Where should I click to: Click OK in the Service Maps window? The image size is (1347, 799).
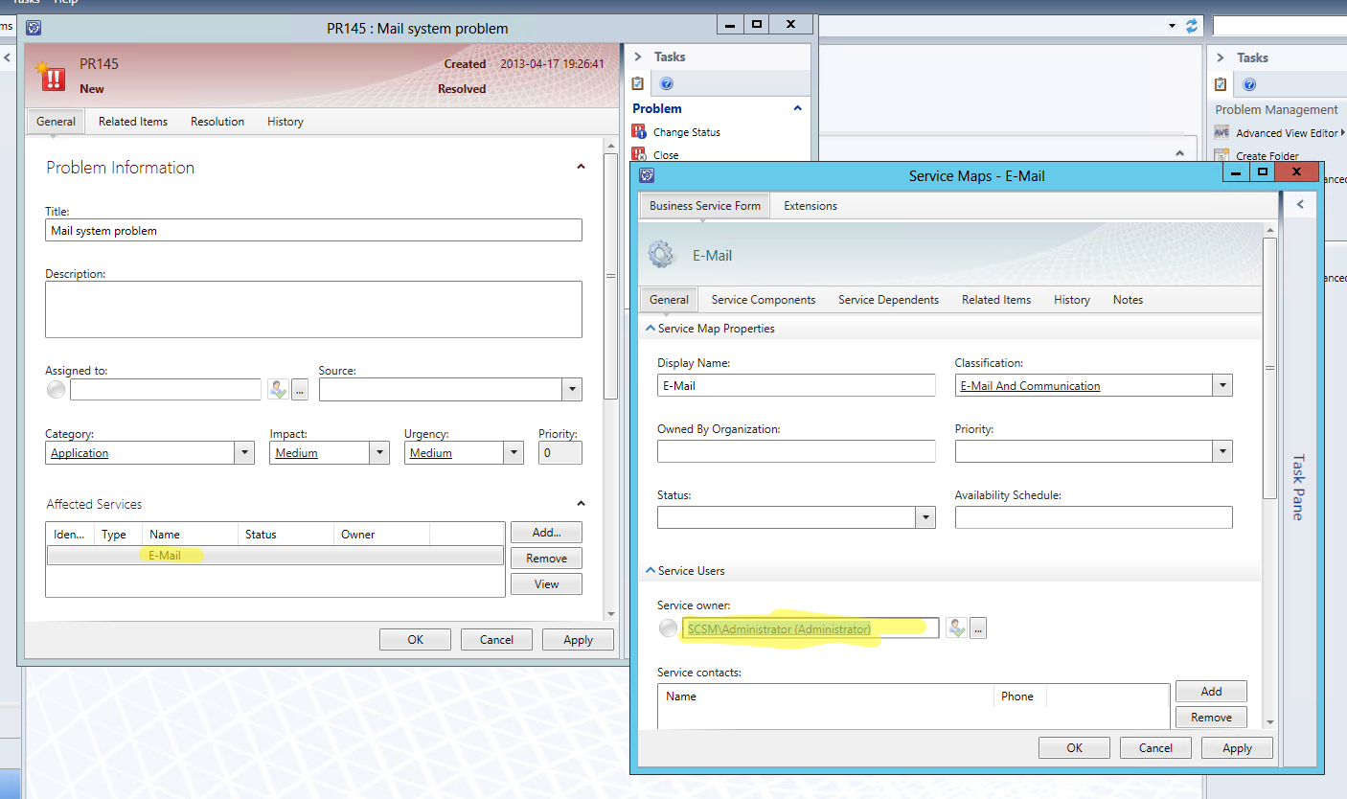pos(1074,748)
